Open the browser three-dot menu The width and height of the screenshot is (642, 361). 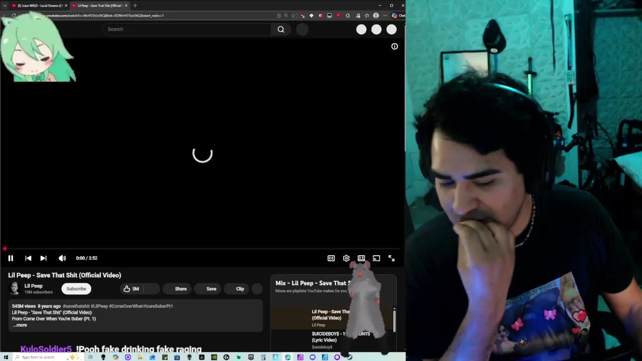point(385,16)
